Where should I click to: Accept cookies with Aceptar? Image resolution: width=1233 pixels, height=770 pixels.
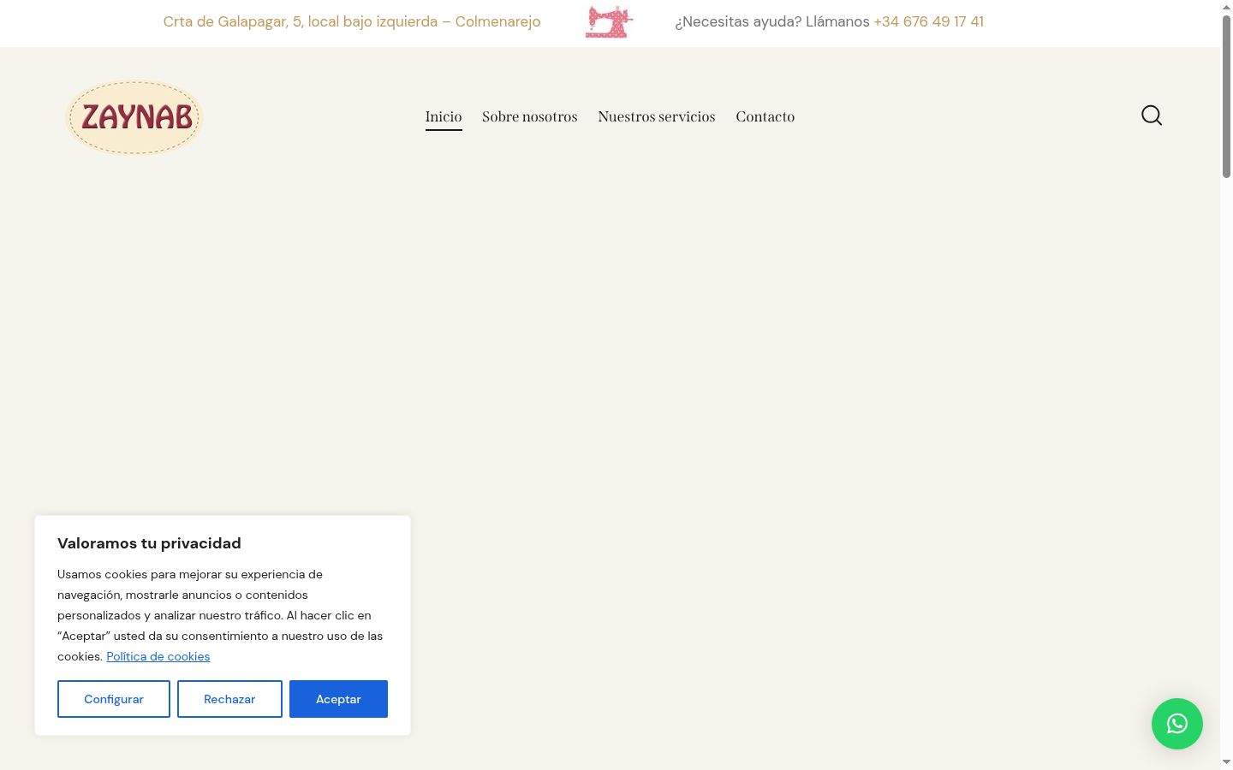point(338,699)
